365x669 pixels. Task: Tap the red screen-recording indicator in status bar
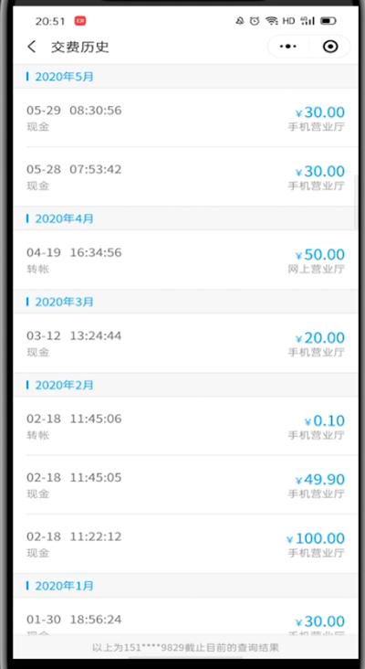tap(80, 20)
